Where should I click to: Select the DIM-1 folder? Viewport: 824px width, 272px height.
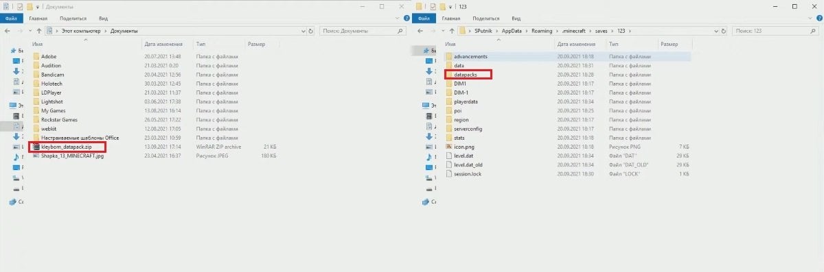(x=457, y=92)
